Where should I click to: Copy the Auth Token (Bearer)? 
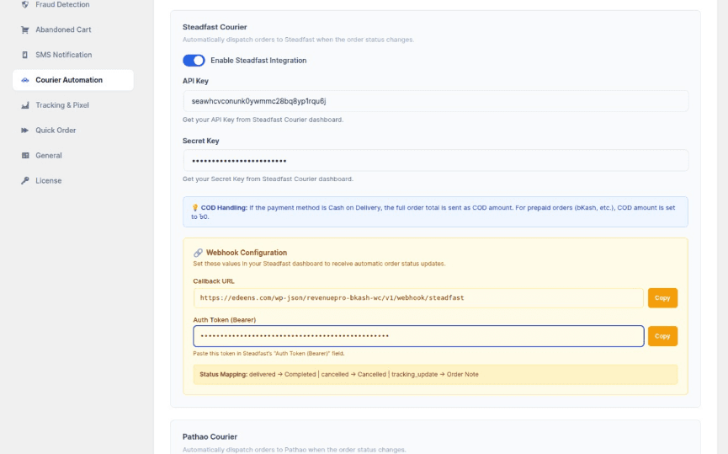pos(662,336)
